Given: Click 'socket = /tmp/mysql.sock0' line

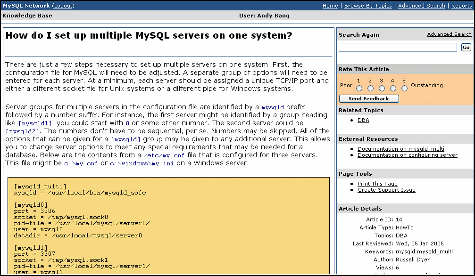Looking at the screenshot, I should coord(61,217).
